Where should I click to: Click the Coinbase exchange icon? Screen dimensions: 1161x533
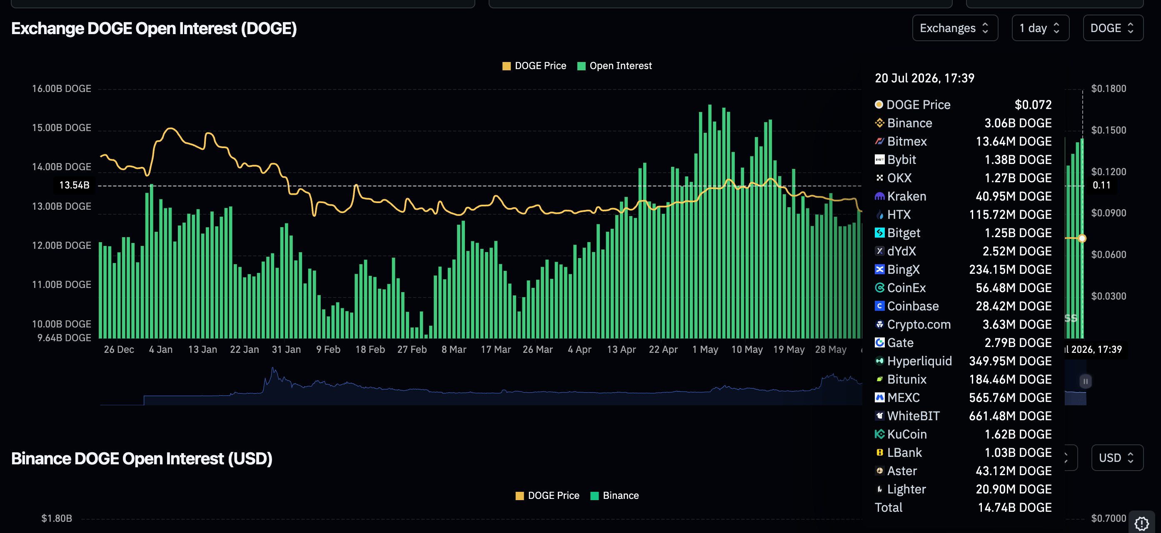pyautogui.click(x=879, y=306)
